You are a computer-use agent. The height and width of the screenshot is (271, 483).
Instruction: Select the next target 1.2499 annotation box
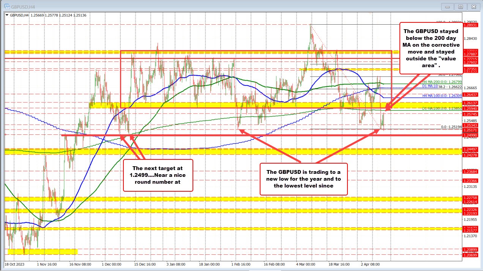pyautogui.click(x=159, y=175)
